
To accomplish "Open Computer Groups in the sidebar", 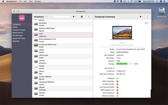I will pos(19,30).
